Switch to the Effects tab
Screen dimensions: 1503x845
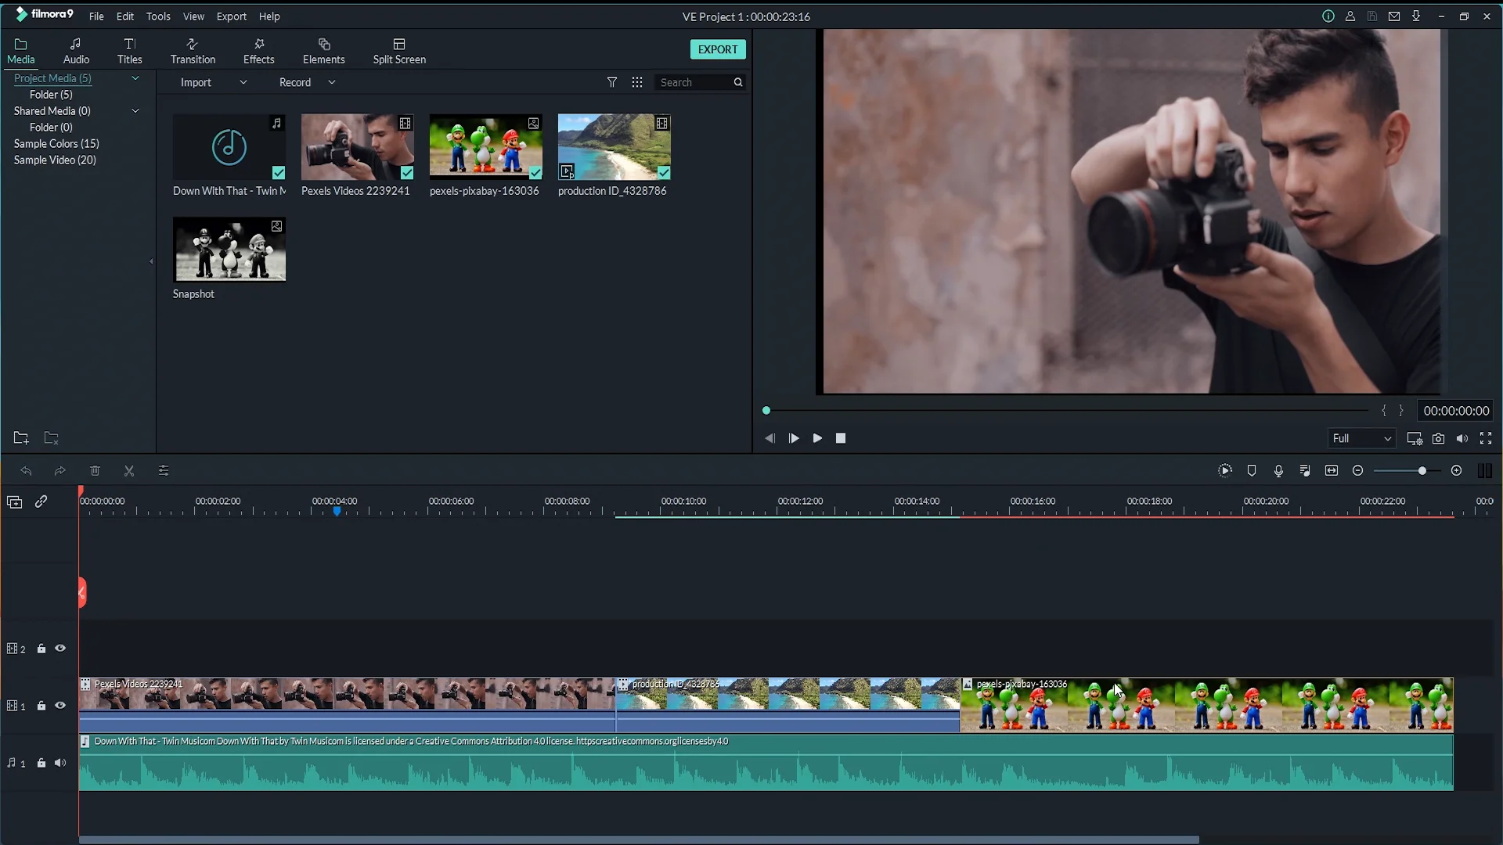[258, 49]
